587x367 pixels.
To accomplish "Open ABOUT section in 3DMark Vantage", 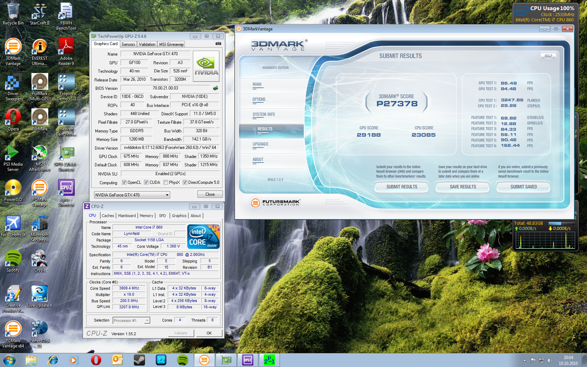I will 271,161.
